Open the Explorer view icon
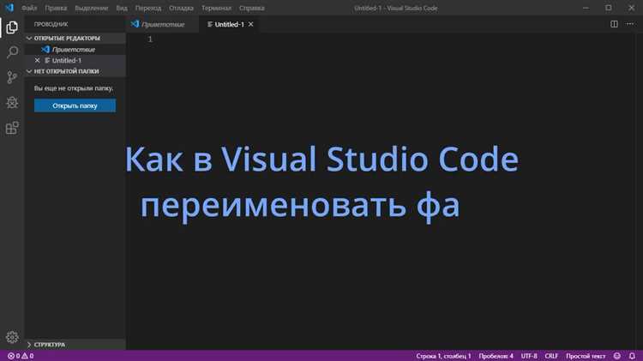This screenshot has height=361, width=643. [x=12, y=27]
